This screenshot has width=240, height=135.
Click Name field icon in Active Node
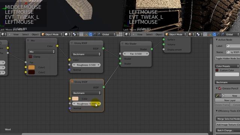point(228,52)
